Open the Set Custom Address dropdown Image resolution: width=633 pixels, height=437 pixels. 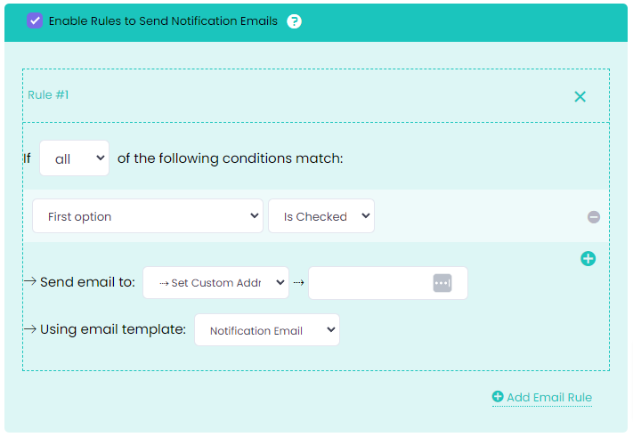215,282
